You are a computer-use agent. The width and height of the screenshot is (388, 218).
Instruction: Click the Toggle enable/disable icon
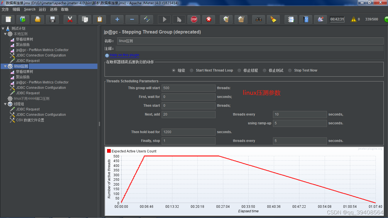(x=147, y=19)
